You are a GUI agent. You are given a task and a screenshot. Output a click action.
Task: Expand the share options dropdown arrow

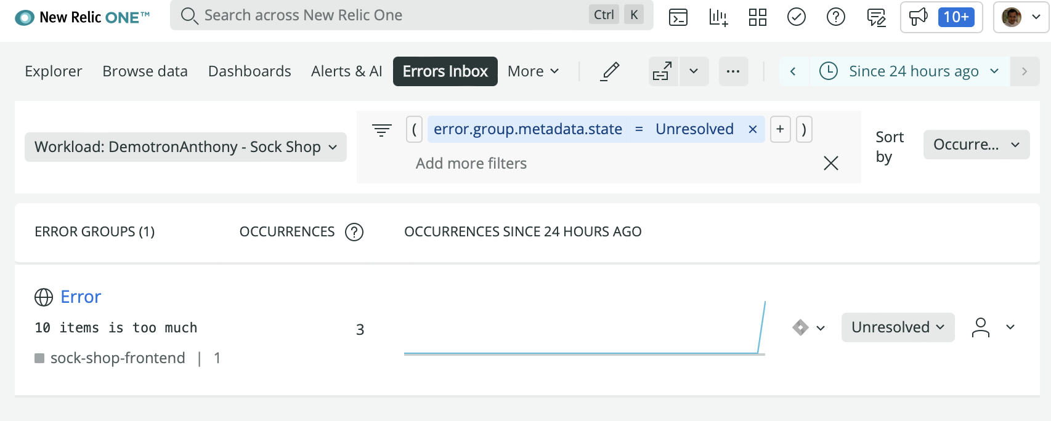694,71
